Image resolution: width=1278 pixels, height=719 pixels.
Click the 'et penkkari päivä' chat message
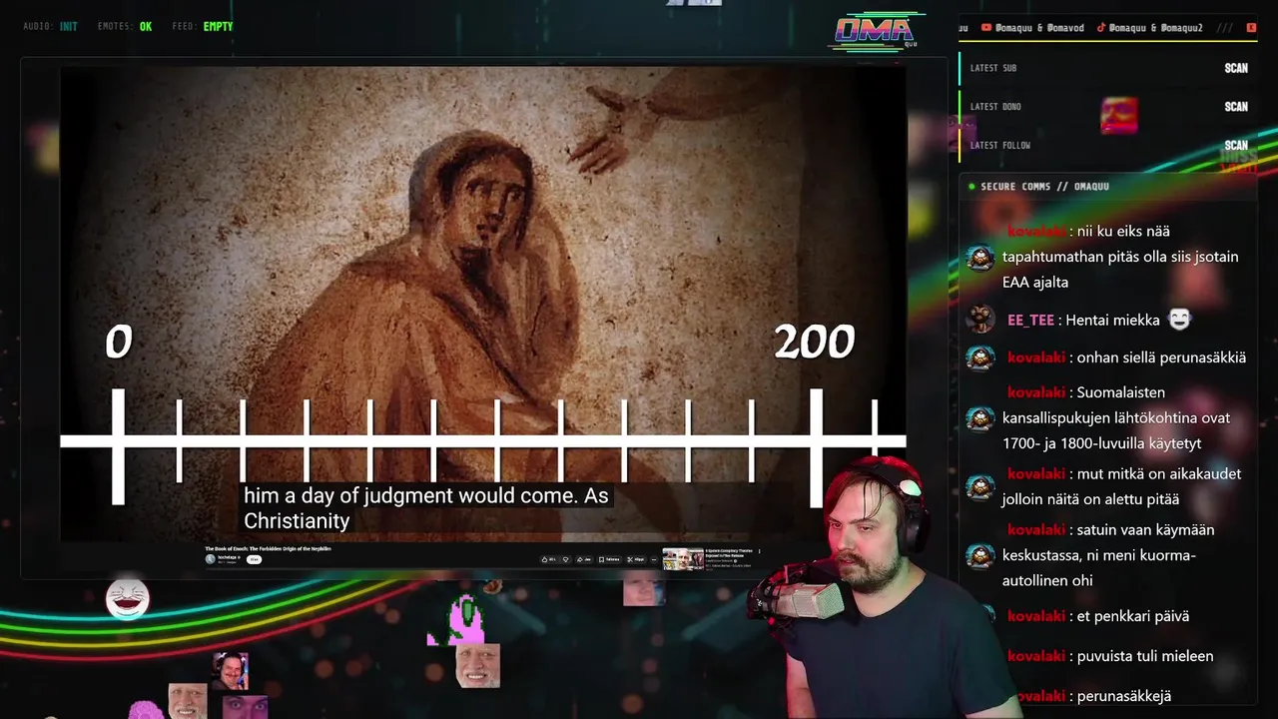(x=1133, y=616)
